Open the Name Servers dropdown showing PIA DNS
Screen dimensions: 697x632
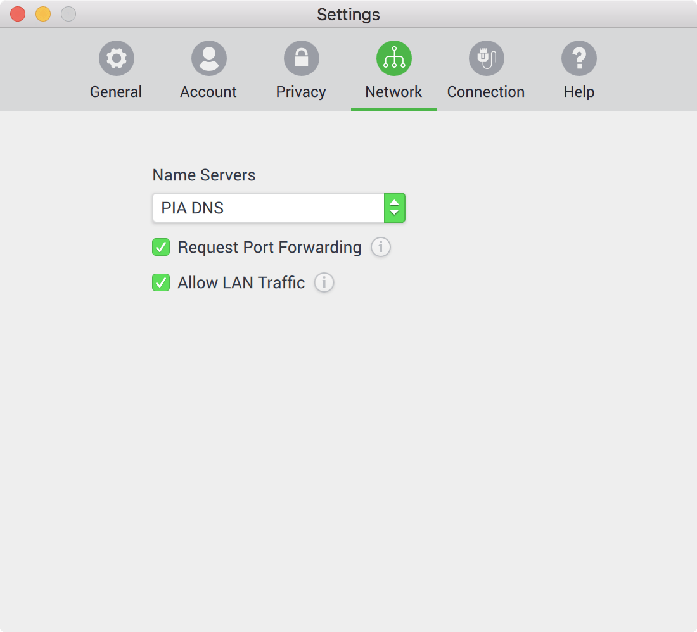[x=268, y=208]
